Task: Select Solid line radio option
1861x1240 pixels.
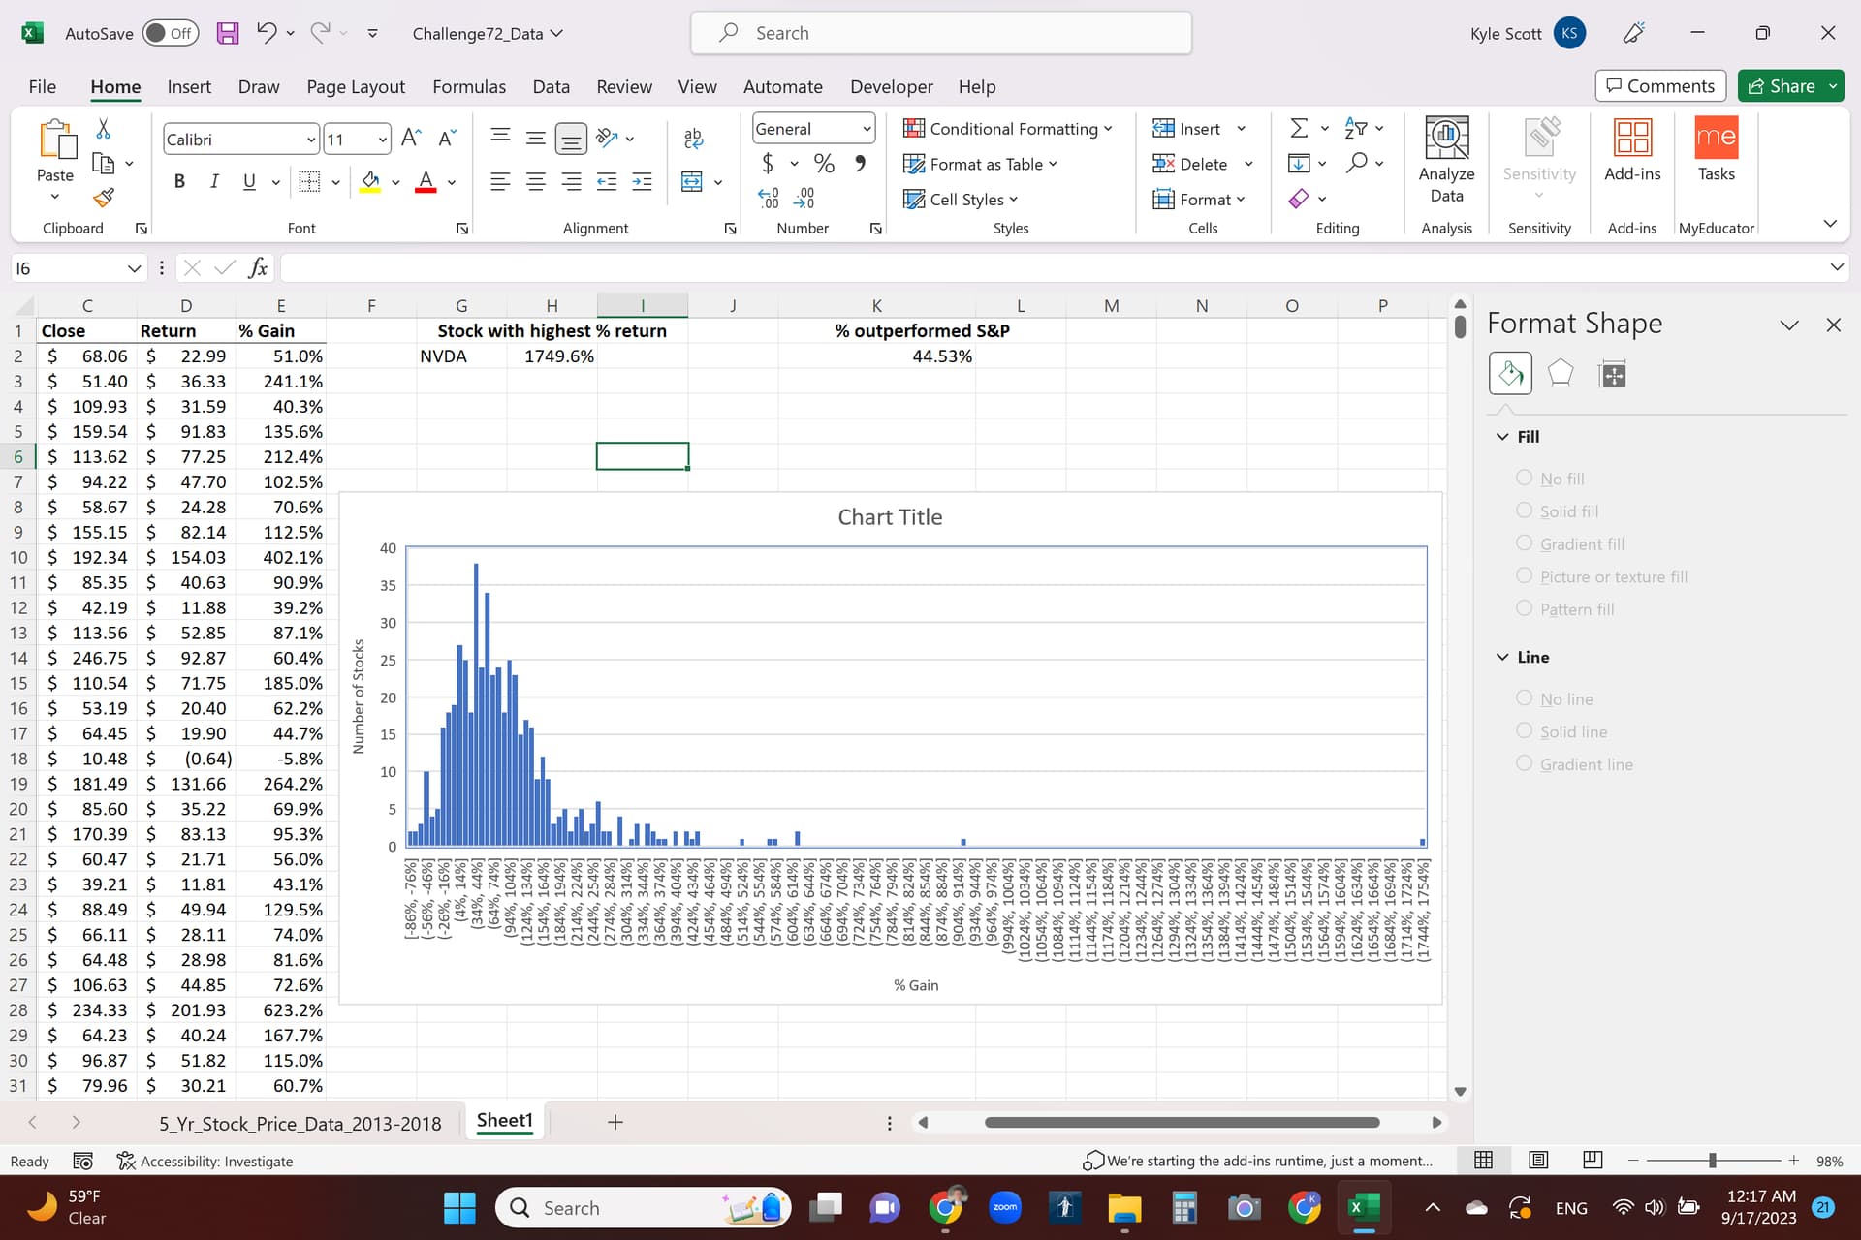Action: click(1524, 731)
